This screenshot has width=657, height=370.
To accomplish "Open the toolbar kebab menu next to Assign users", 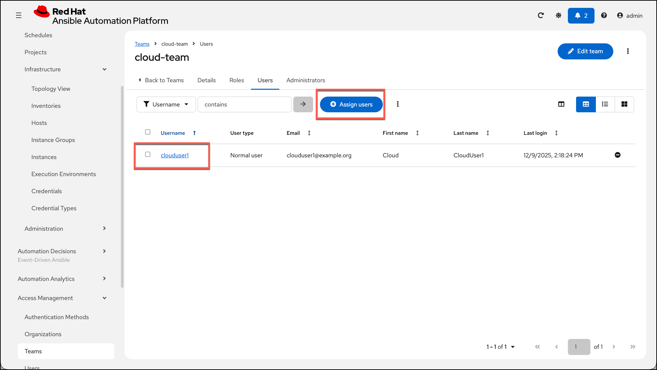I will (397, 104).
